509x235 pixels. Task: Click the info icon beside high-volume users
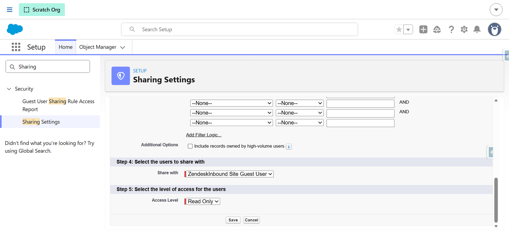[289, 147]
